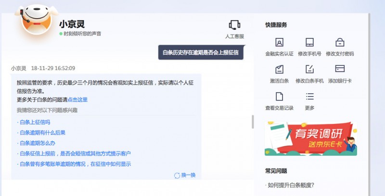Click the chat area scrollbar handle

pos(253,122)
